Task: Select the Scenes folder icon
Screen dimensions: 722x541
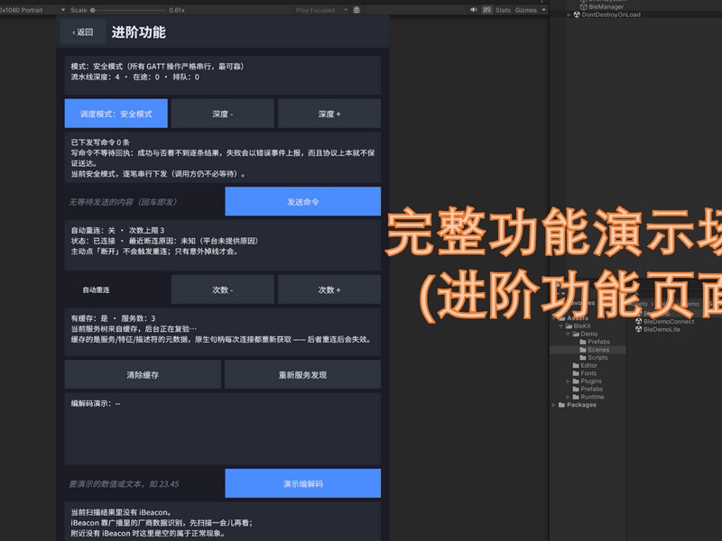Action: pos(583,350)
